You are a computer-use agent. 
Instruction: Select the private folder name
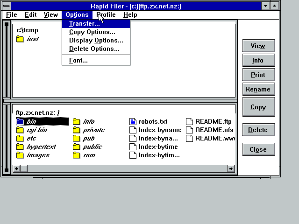[93, 130]
